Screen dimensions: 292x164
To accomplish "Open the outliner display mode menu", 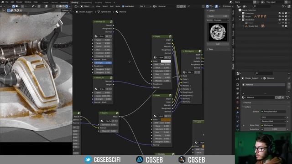I will click(239, 6).
